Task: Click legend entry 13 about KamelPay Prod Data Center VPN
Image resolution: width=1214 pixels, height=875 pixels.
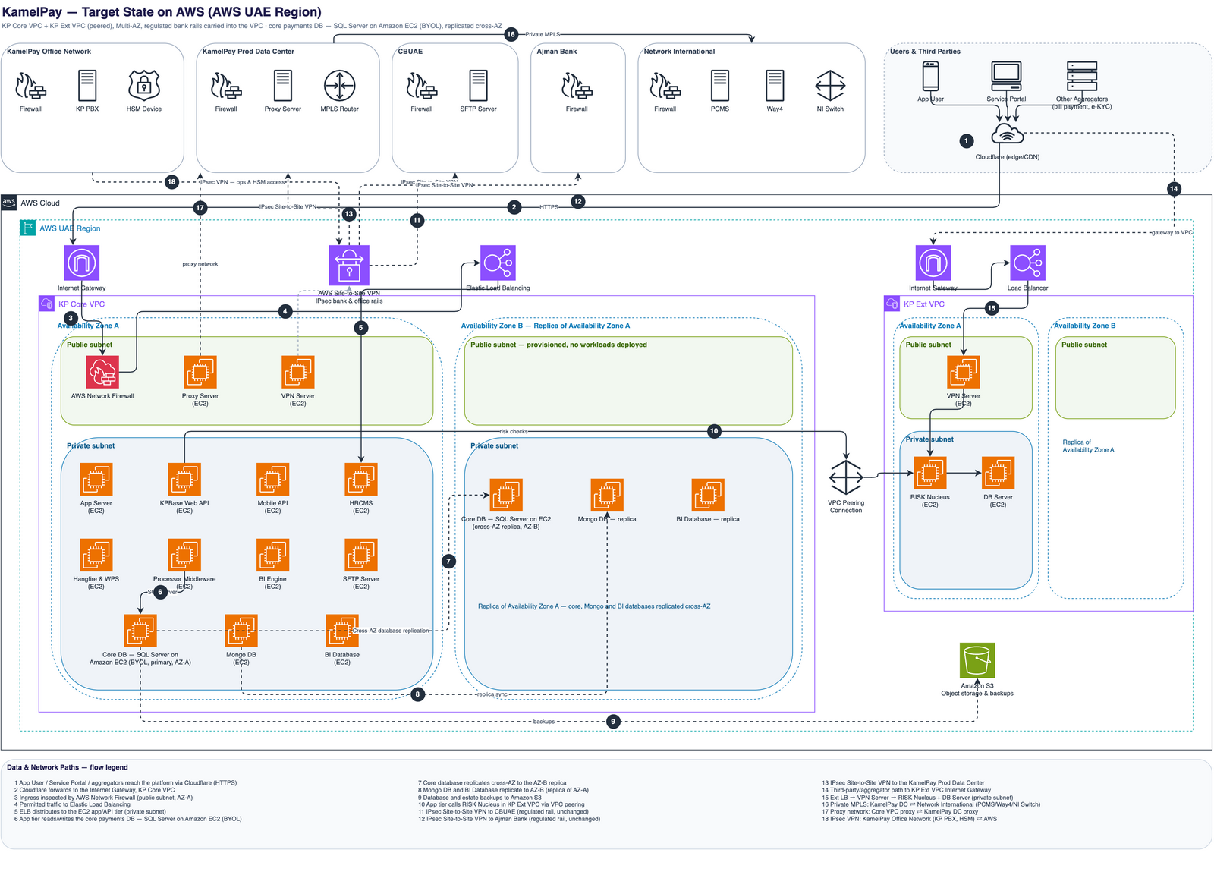Action: coord(903,782)
